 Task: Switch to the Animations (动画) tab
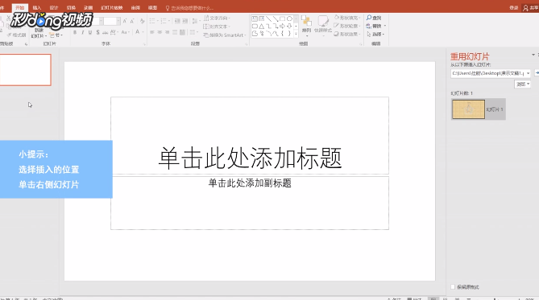coord(89,8)
